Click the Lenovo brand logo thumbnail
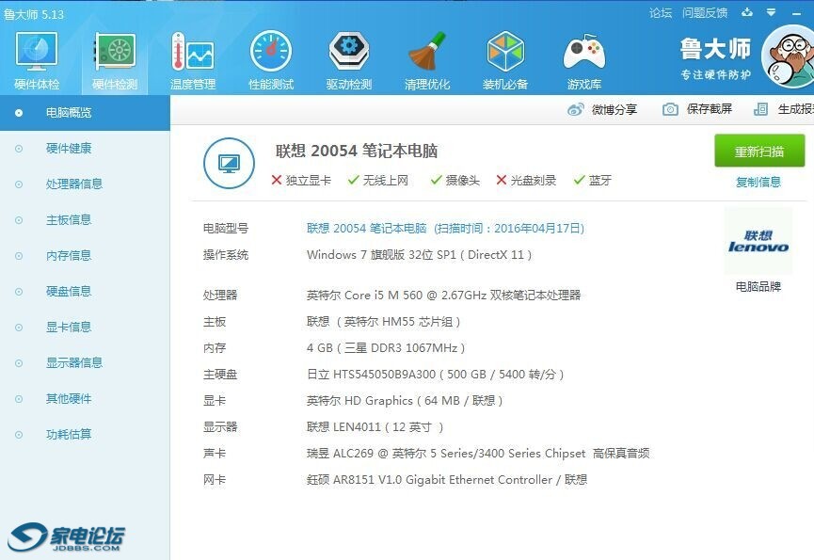The image size is (814, 560). [x=758, y=241]
